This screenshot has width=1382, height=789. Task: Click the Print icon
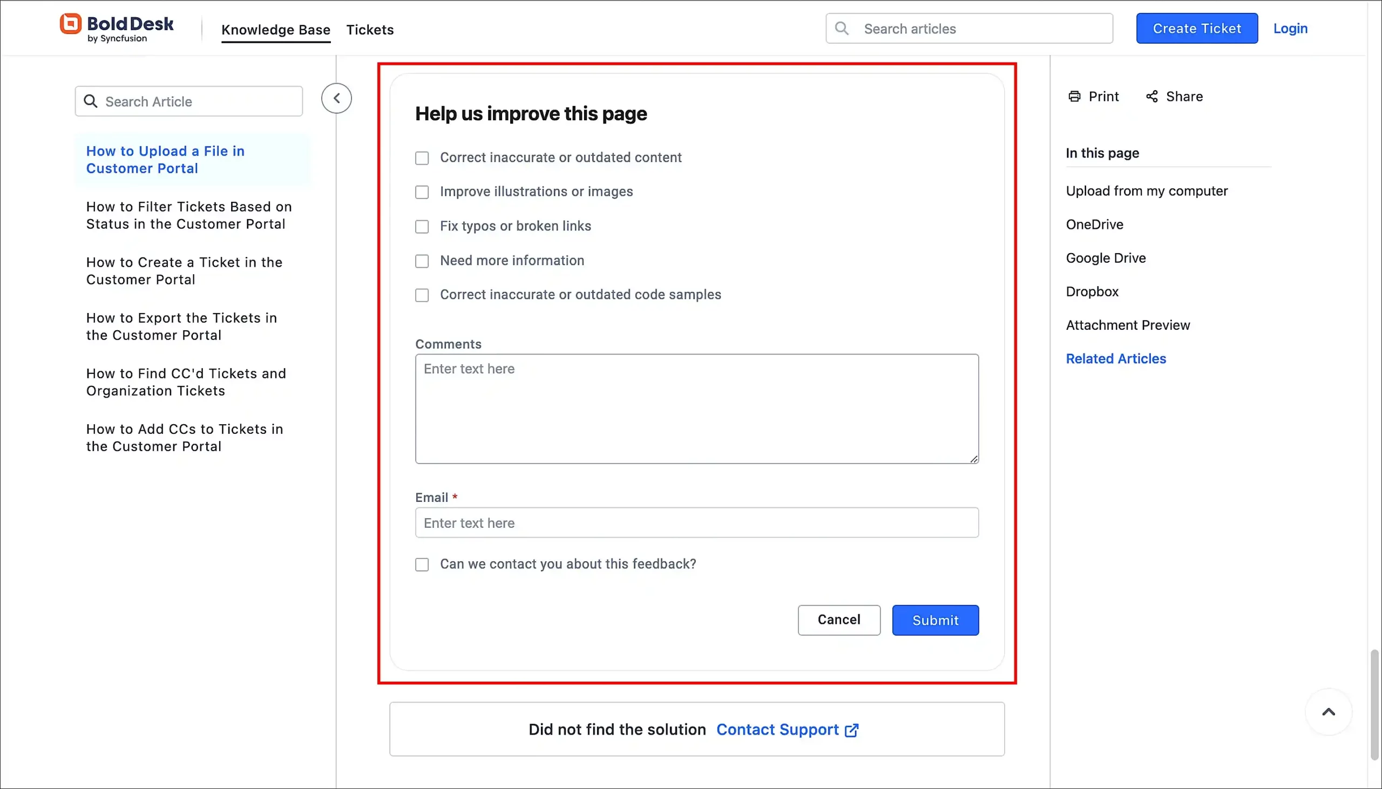pos(1074,97)
